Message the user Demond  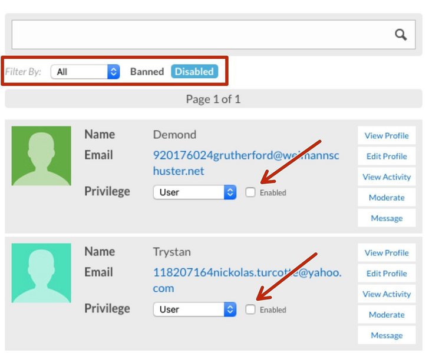click(x=386, y=218)
